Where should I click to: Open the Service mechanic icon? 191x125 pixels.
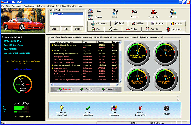pyautogui.click(x=115, y=12)
